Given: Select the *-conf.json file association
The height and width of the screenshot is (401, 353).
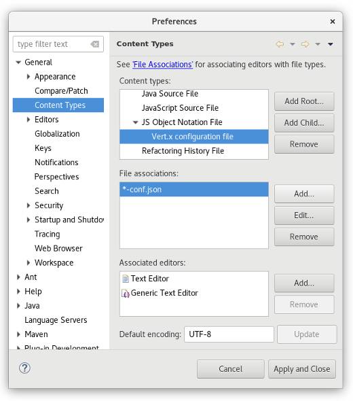Looking at the screenshot, I should (x=194, y=190).
